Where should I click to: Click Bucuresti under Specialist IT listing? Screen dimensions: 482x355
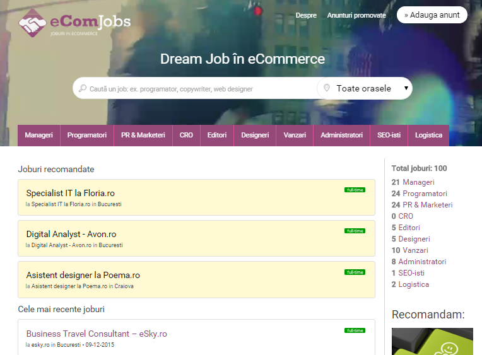109,204
